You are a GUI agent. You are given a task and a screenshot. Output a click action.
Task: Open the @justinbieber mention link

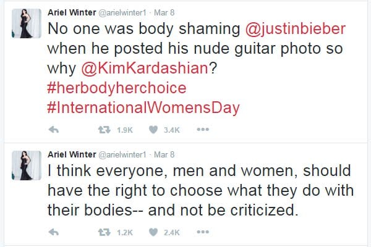pyautogui.click(x=296, y=29)
